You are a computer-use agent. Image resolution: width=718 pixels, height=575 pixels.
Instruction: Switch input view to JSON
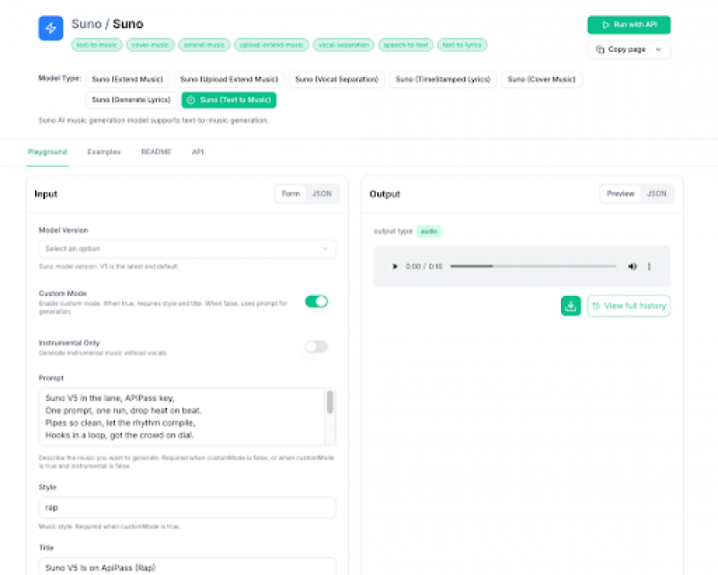pyautogui.click(x=321, y=194)
